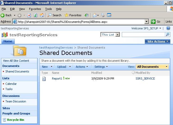Click the SSRS_SERVICE user link
Image resolution: width=173 pixels, height=125 pixels.
pyautogui.click(x=145, y=79)
